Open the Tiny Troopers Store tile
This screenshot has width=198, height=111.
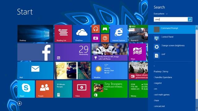[110, 89]
